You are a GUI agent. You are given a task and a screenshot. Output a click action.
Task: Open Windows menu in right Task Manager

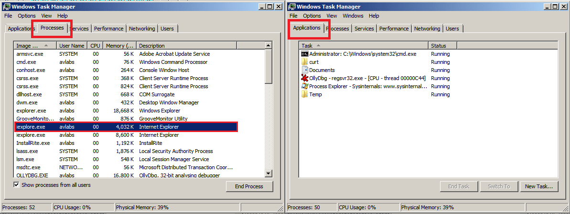353,16
